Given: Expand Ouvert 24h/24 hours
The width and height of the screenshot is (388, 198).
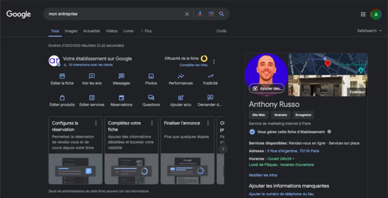Looking at the screenshot, I should [x=281, y=159].
